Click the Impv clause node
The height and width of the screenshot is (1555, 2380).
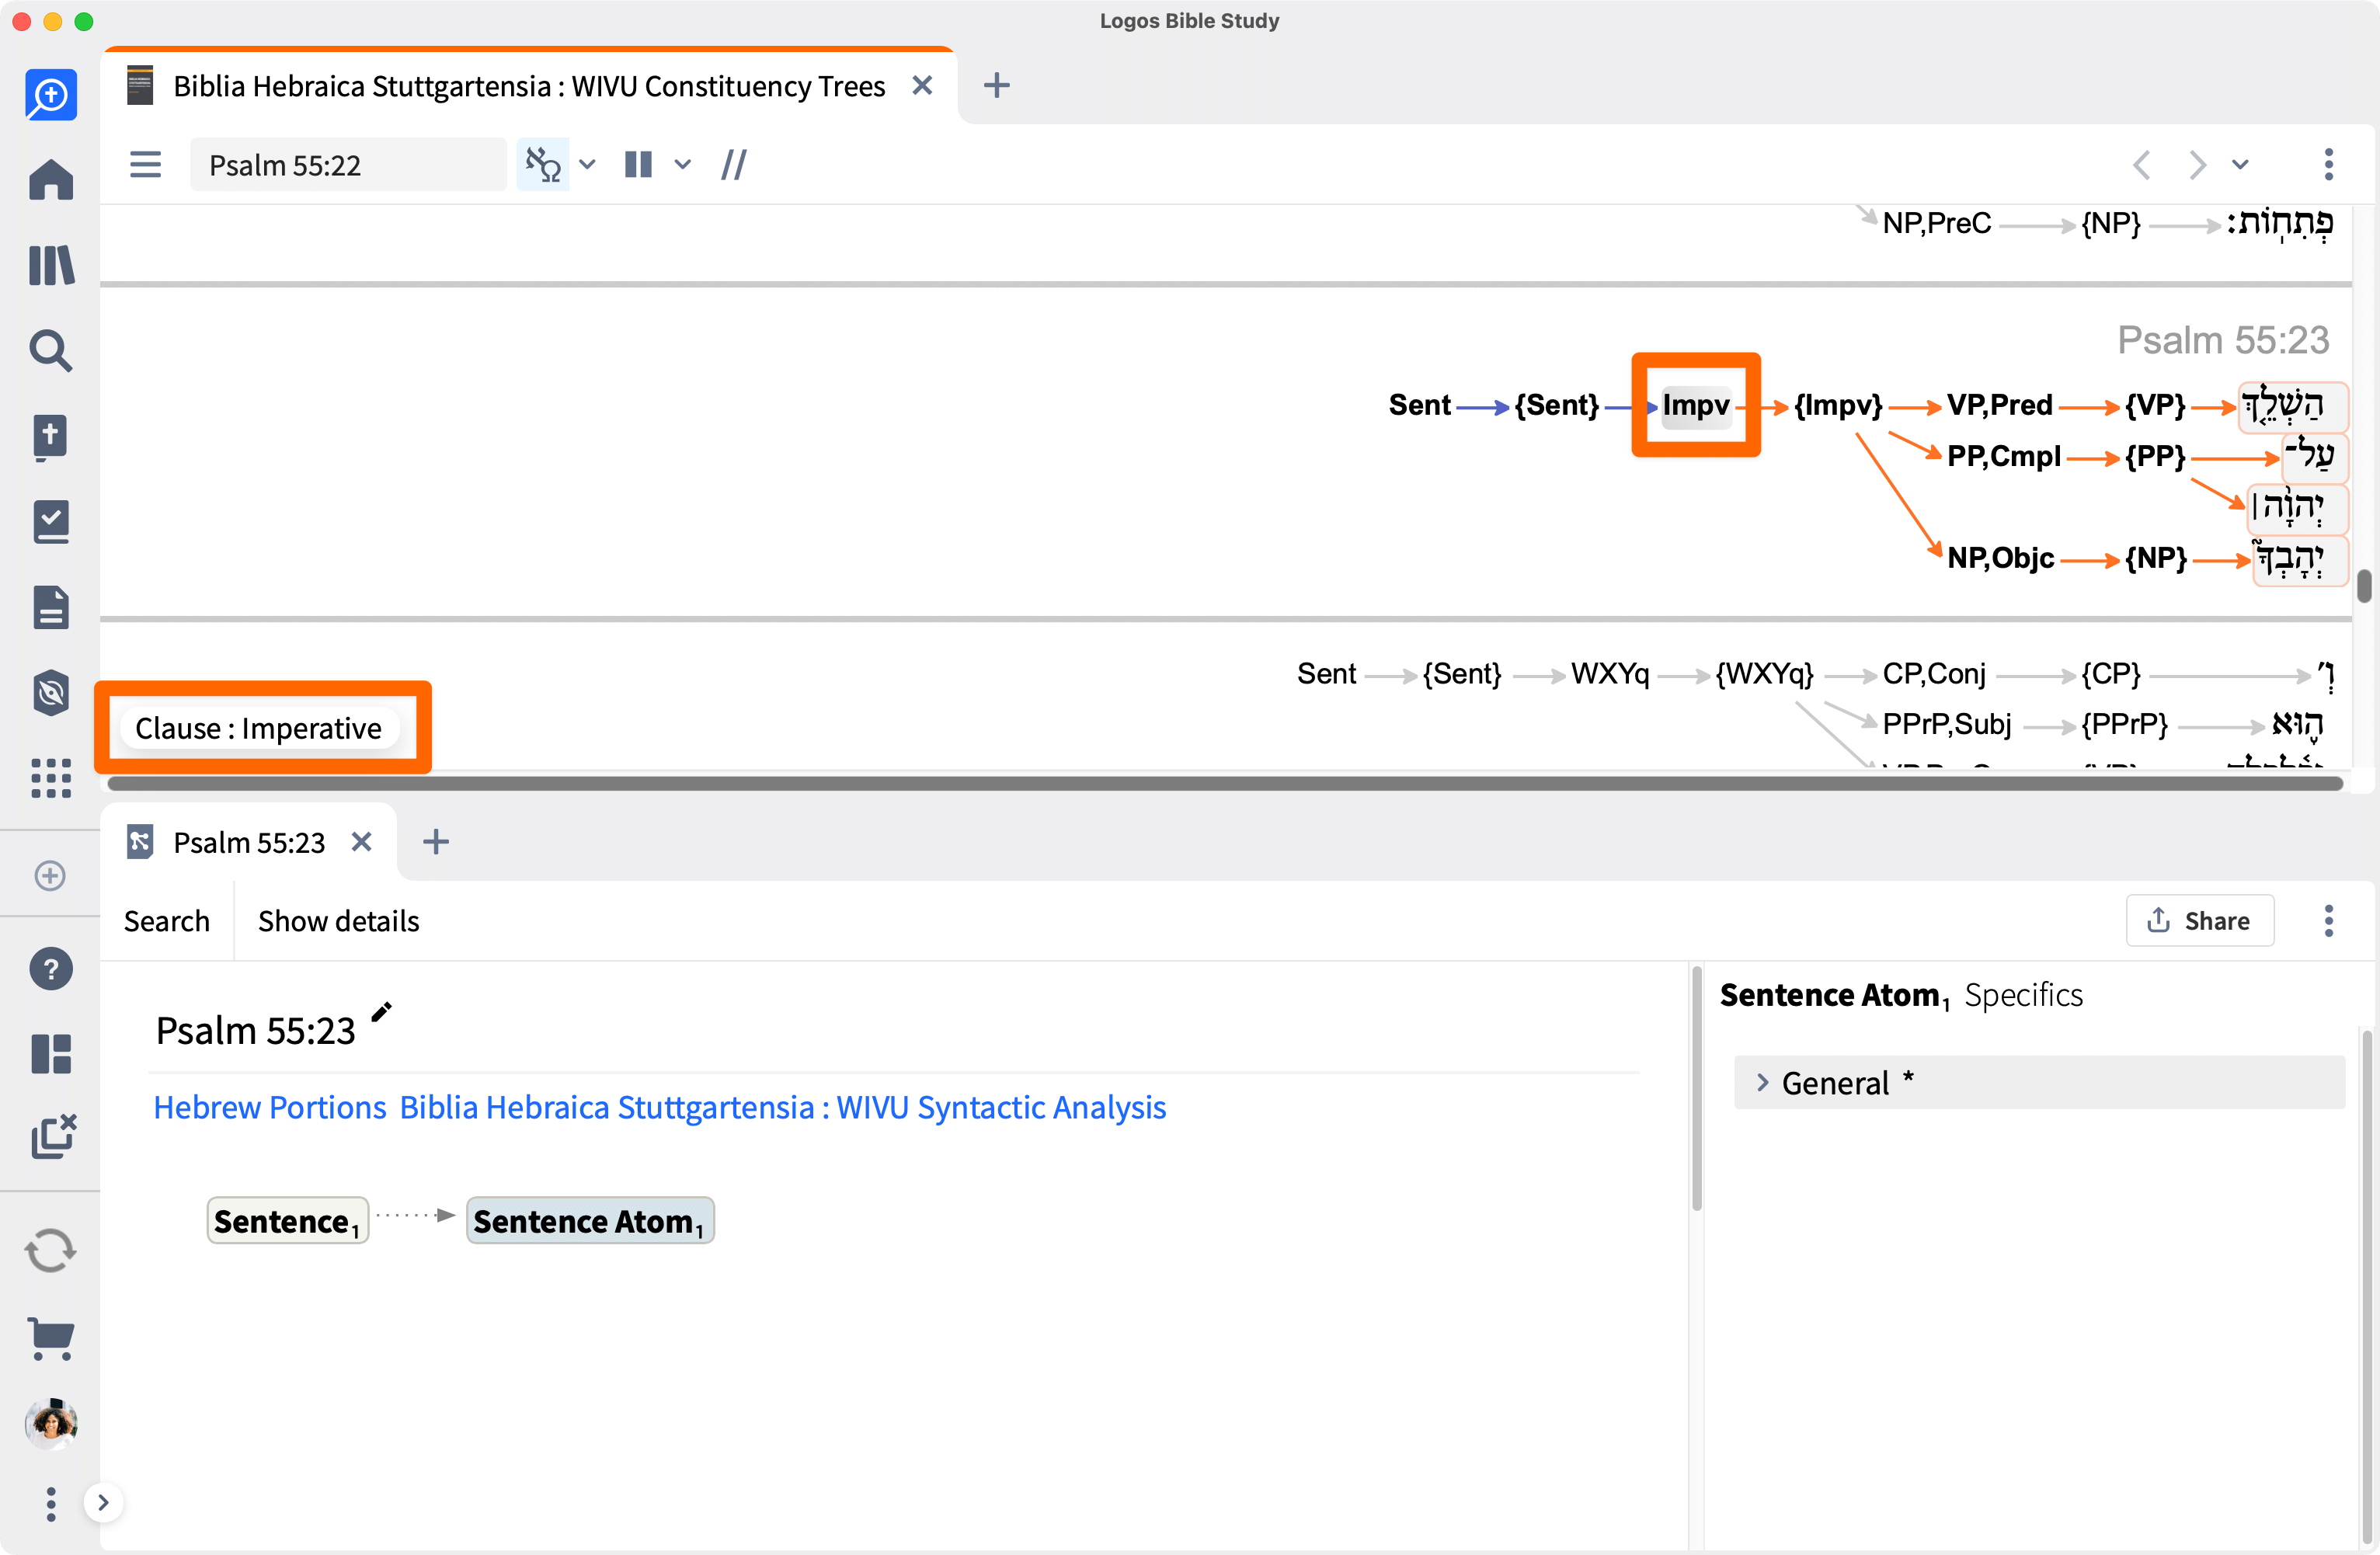[x=1696, y=406]
